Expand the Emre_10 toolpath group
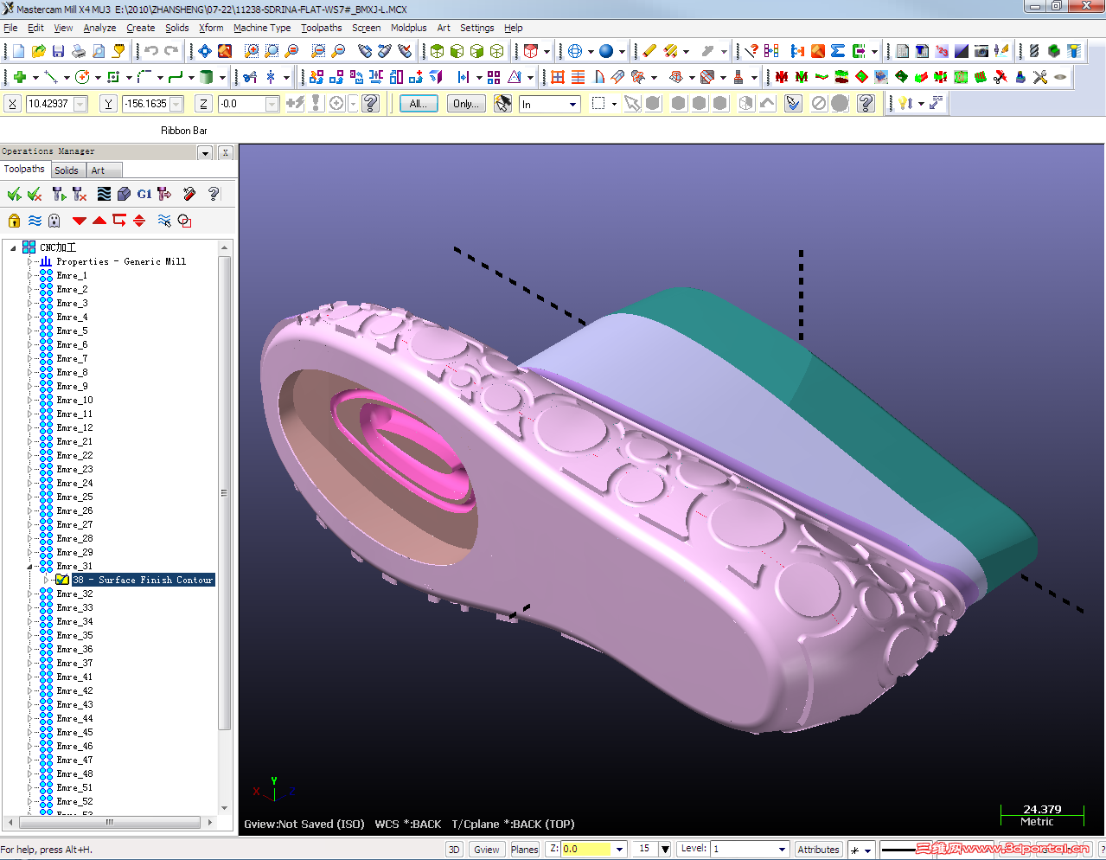 [x=30, y=401]
